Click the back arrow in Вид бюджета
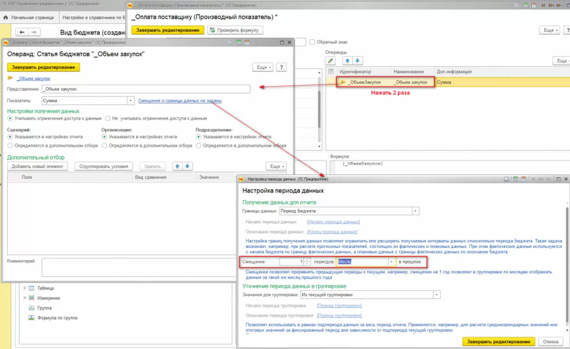The image size is (570, 349). (22, 32)
